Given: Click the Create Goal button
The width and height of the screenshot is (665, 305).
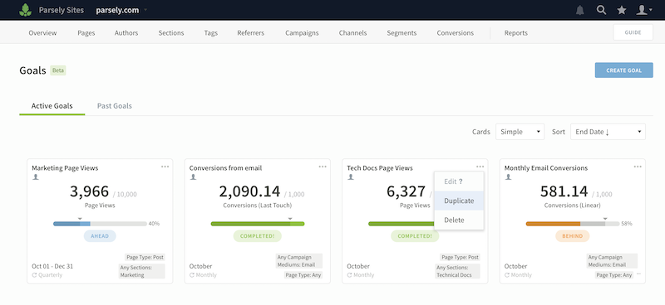Looking at the screenshot, I should pyautogui.click(x=624, y=70).
